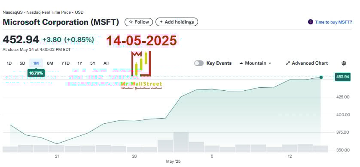Select the 5Y time range
This screenshot has height=167, width=360.
pos(93,63)
